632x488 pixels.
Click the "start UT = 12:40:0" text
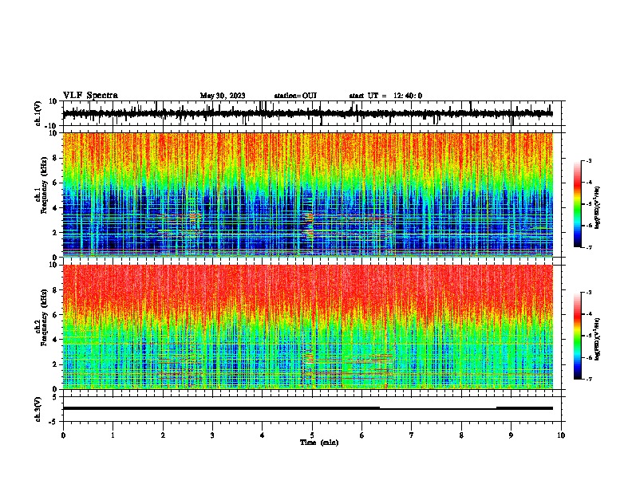pyautogui.click(x=385, y=96)
